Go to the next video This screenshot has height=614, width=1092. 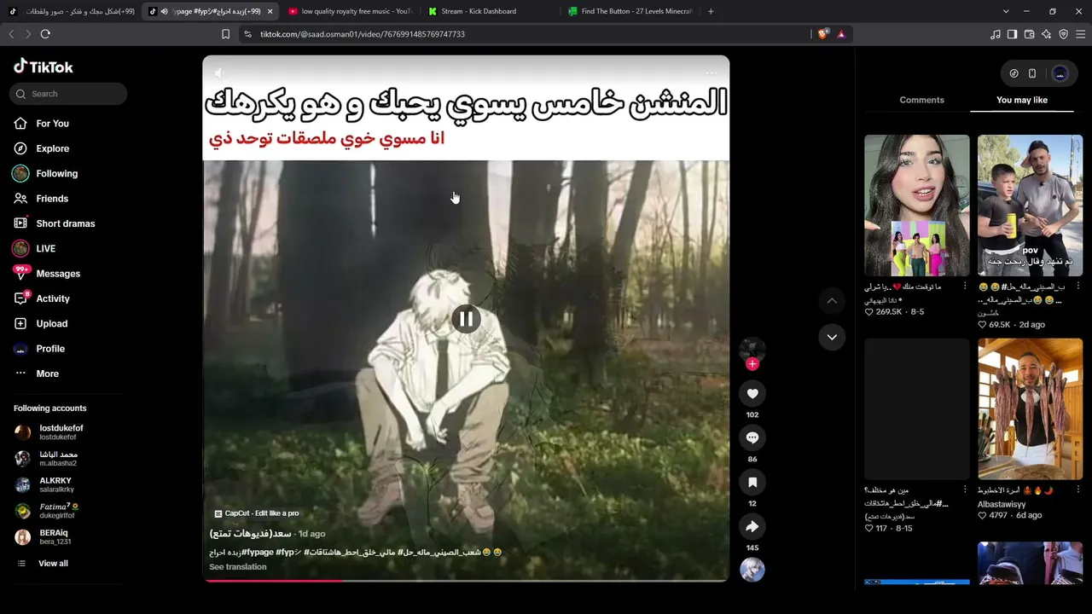pos(832,337)
